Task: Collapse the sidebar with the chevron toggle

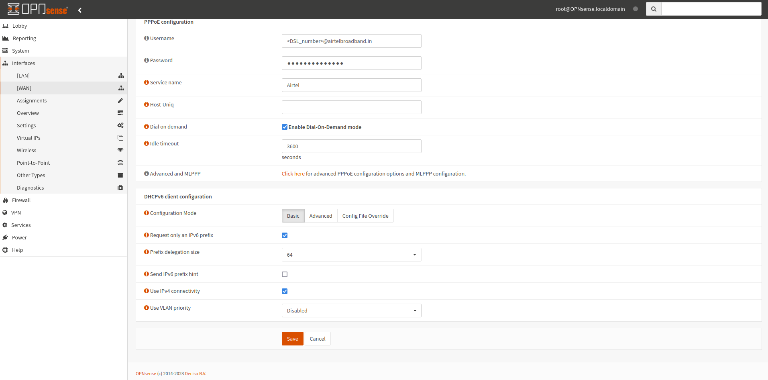Action: tap(80, 10)
